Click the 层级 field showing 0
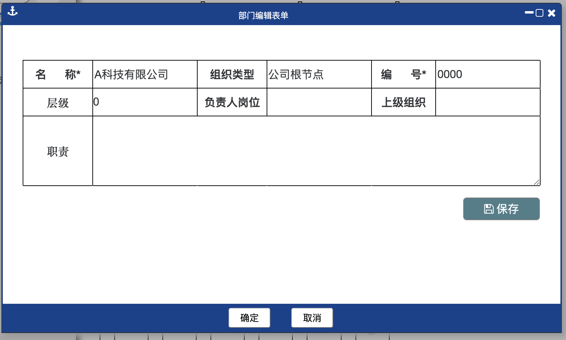The image size is (566, 340). pos(145,102)
